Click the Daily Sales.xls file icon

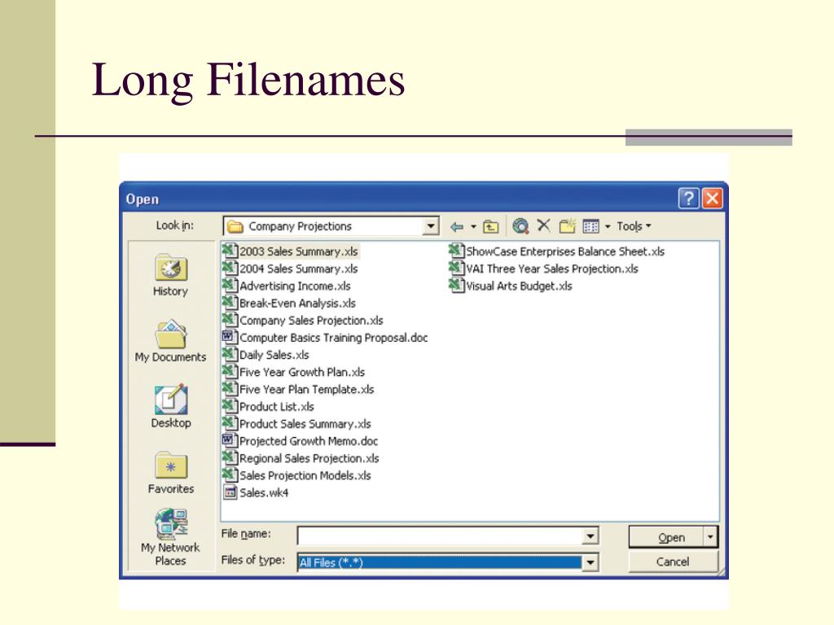(229, 354)
